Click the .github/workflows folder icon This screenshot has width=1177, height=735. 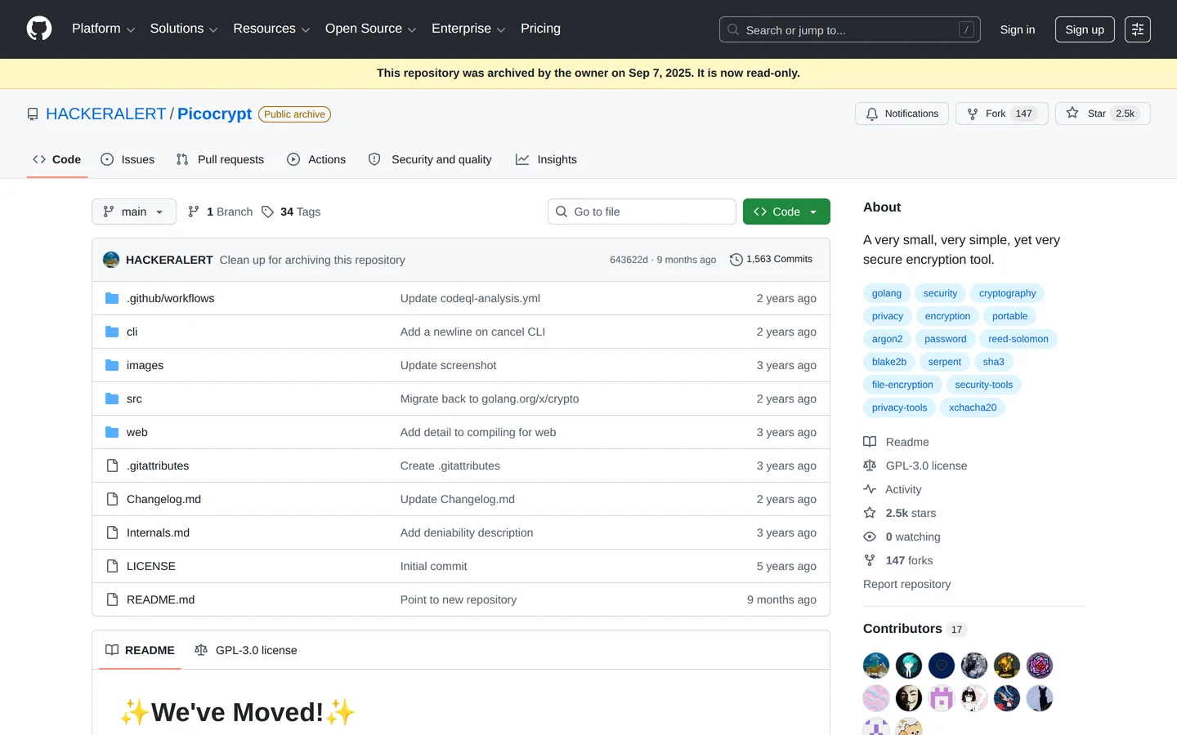[112, 298]
